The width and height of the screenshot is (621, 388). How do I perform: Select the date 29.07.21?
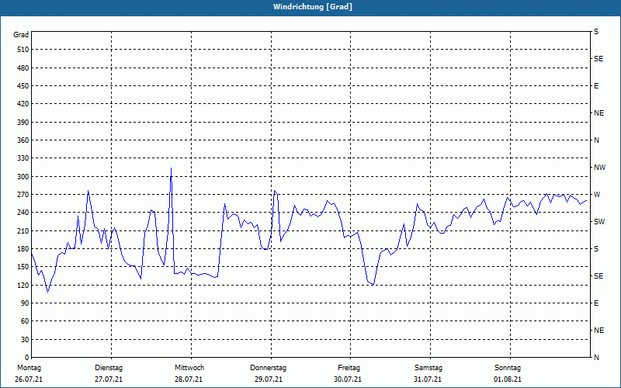[269, 379]
